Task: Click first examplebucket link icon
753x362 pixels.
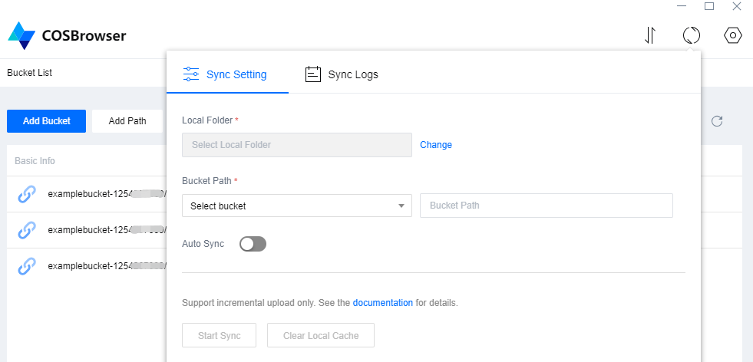Action: click(x=27, y=195)
